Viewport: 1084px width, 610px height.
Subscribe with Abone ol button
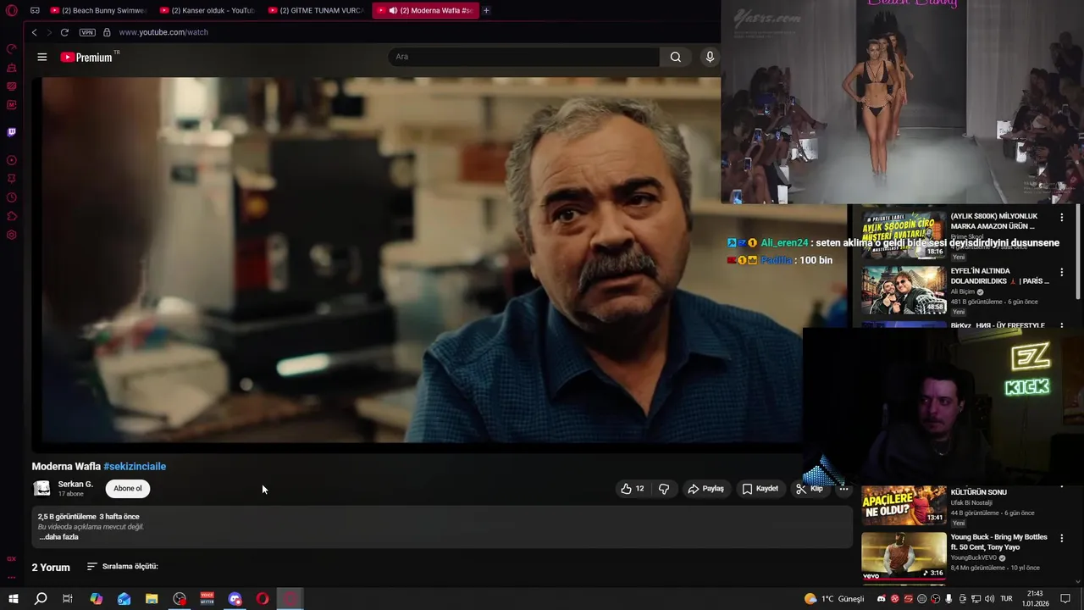pos(128,489)
